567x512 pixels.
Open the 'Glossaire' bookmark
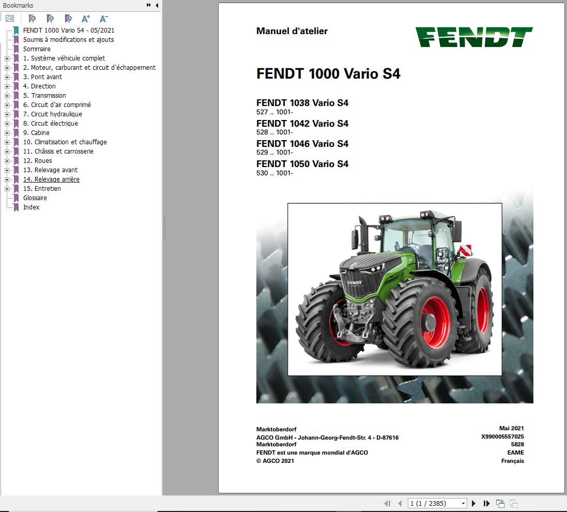pyautogui.click(x=35, y=198)
